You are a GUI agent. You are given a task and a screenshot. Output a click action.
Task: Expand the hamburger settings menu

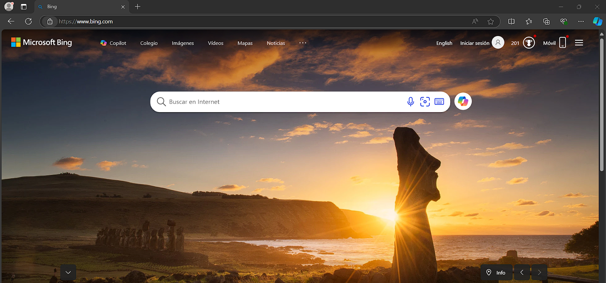point(579,43)
